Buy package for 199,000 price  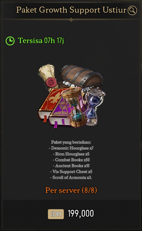[81, 214]
